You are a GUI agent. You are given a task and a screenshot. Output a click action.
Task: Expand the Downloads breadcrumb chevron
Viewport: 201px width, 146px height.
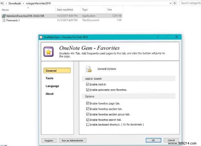[24, 3]
